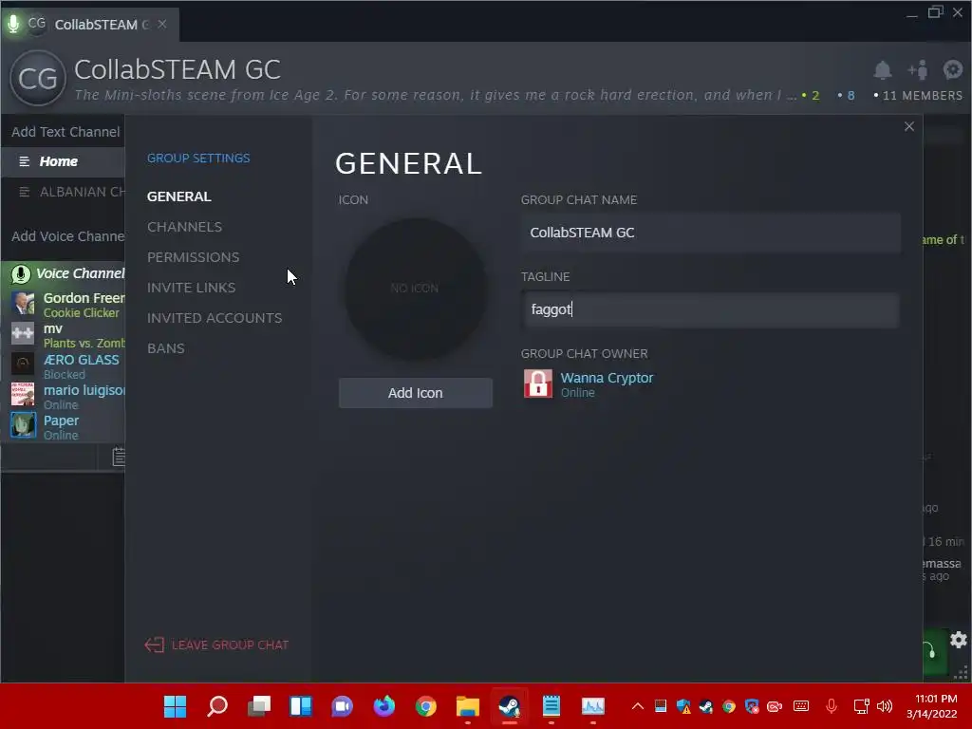
Task: Open Firefox from the taskbar
Action: tap(384, 705)
